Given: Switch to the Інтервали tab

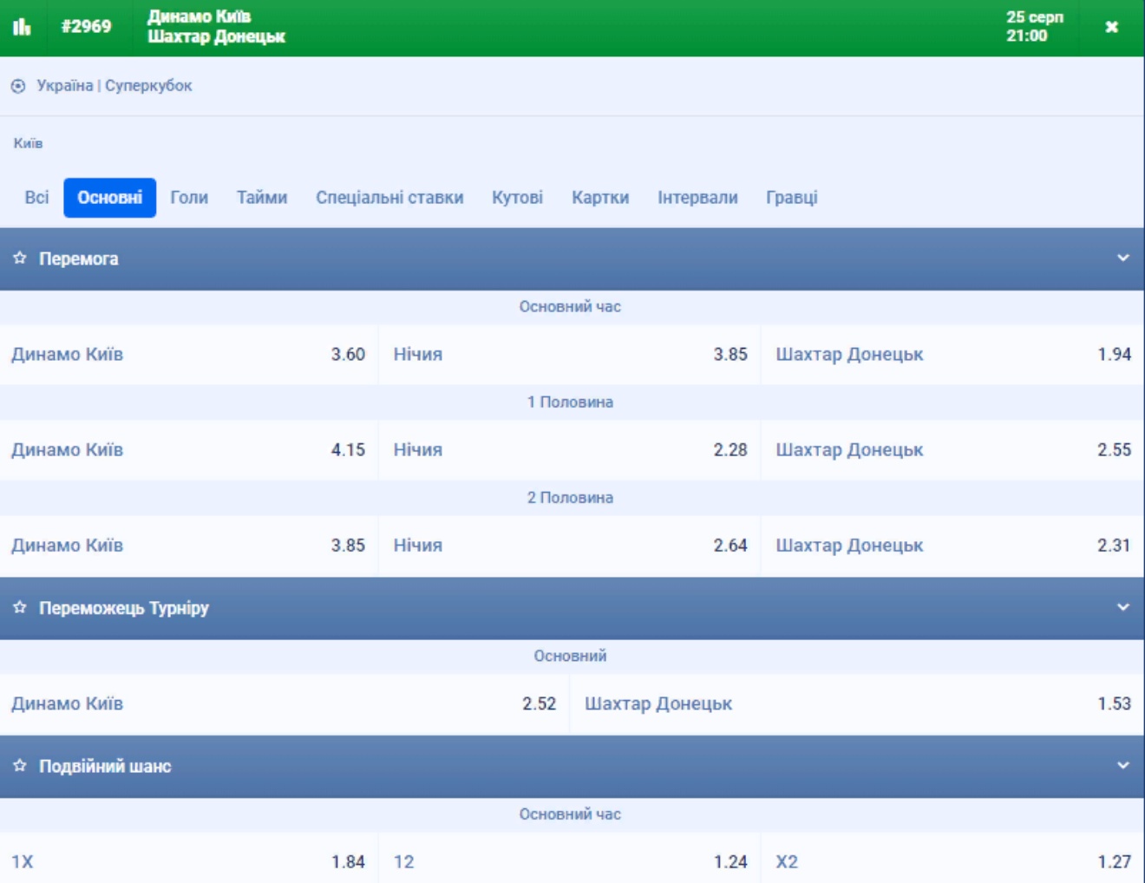Looking at the screenshot, I should pyautogui.click(x=697, y=198).
